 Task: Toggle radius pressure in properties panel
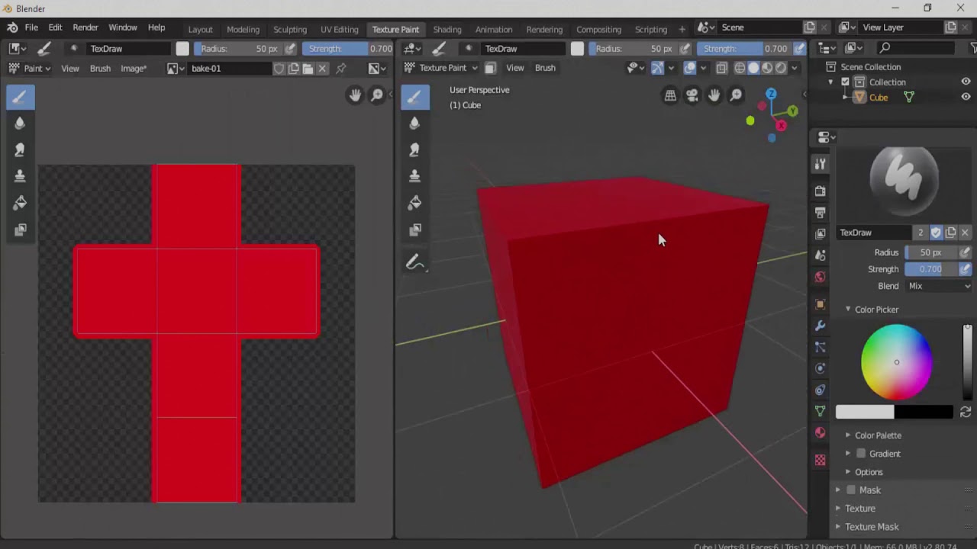pos(965,252)
